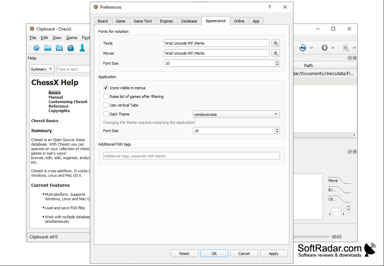Switch to the Game tab
The height and width of the screenshot is (266, 384).
pyautogui.click(x=121, y=21)
